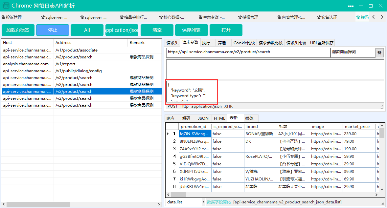Open the three-dots more menu in title bar

pyautogui.click(x=351, y=6)
